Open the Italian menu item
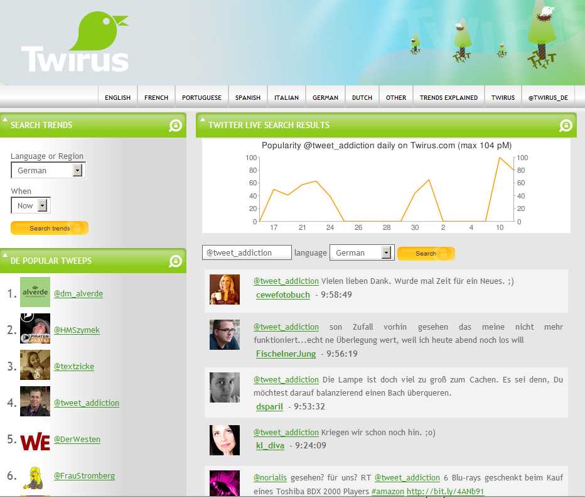Image resolution: width=585 pixels, height=498 pixels. [286, 97]
